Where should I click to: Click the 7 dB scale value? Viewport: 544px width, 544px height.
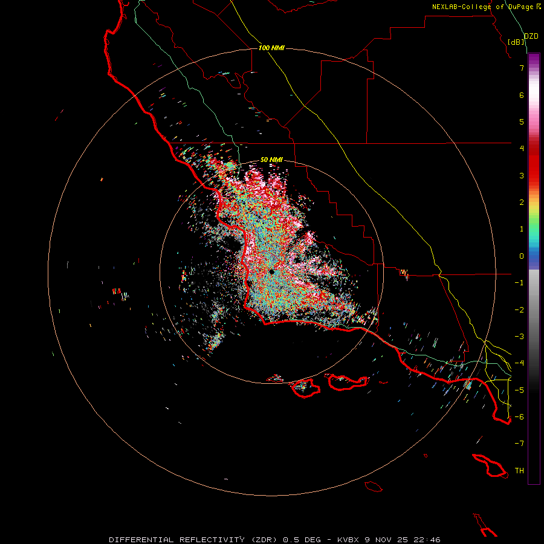522,68
